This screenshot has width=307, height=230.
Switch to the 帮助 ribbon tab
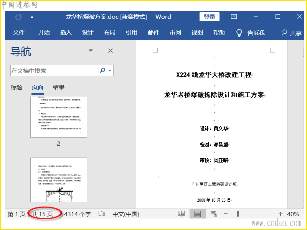click(x=219, y=33)
